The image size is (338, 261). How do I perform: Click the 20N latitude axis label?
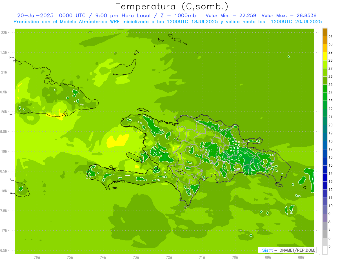(x=4, y=112)
